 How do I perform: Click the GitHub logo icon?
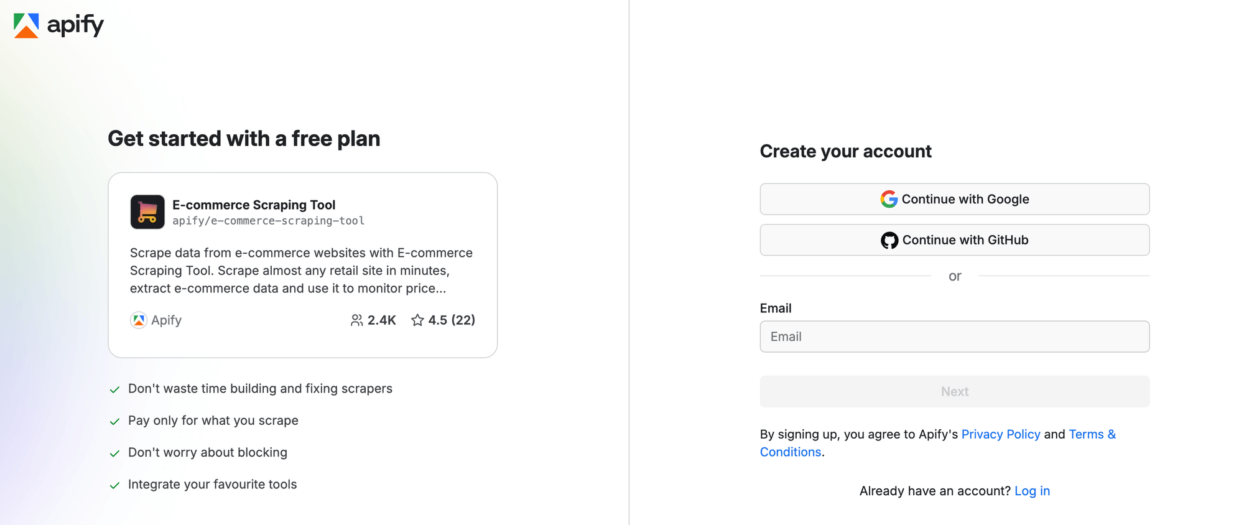[x=890, y=239]
